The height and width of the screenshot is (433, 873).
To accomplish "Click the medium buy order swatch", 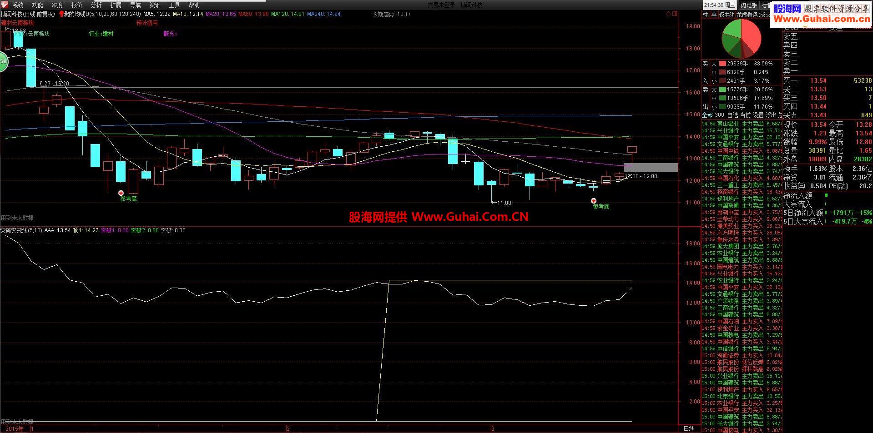I will coord(722,73).
